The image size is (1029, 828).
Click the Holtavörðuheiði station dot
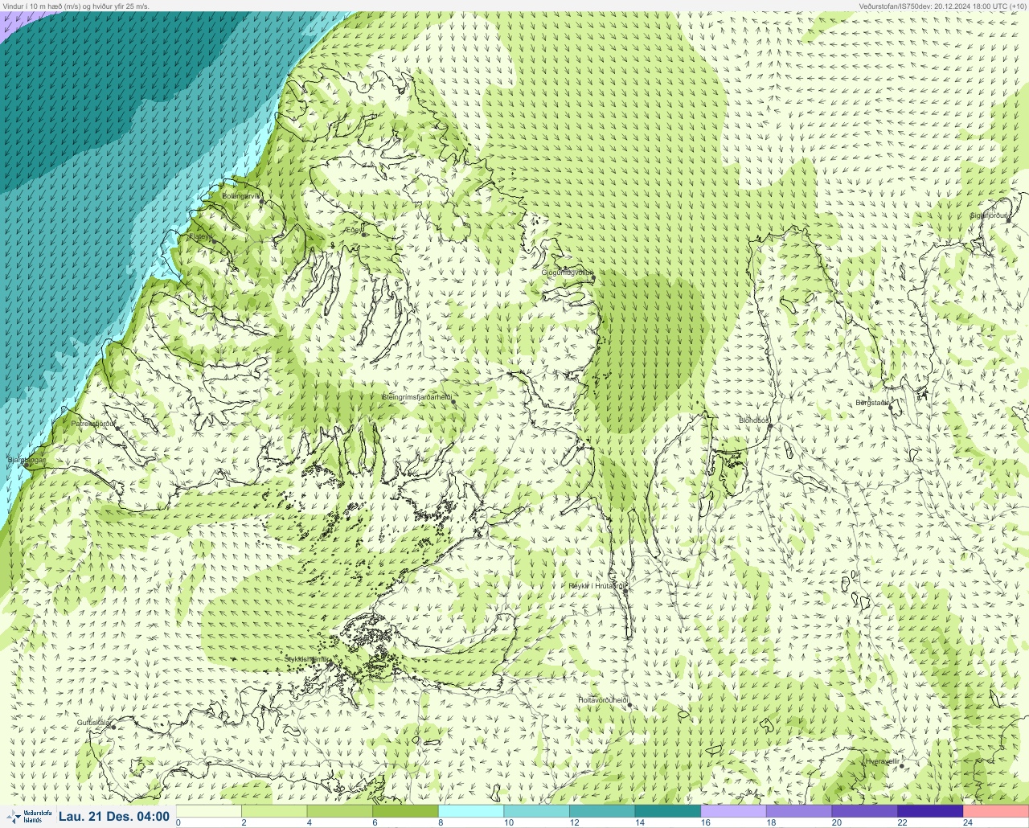629,706
